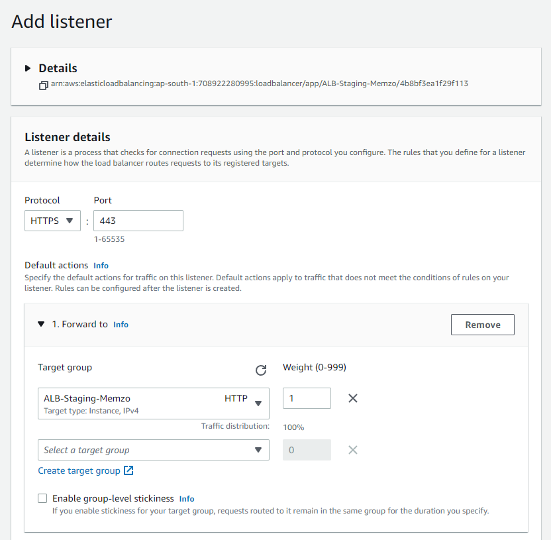Open the ALB-Staging-Memzo target group dropdown
Image resolution: width=551 pixels, height=540 pixels.
coord(154,403)
